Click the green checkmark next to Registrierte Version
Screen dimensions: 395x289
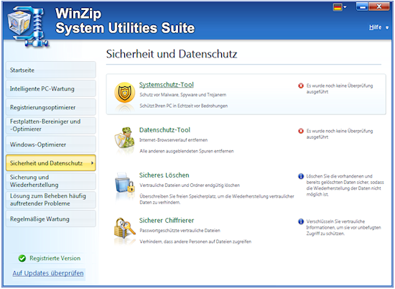coord(22,258)
